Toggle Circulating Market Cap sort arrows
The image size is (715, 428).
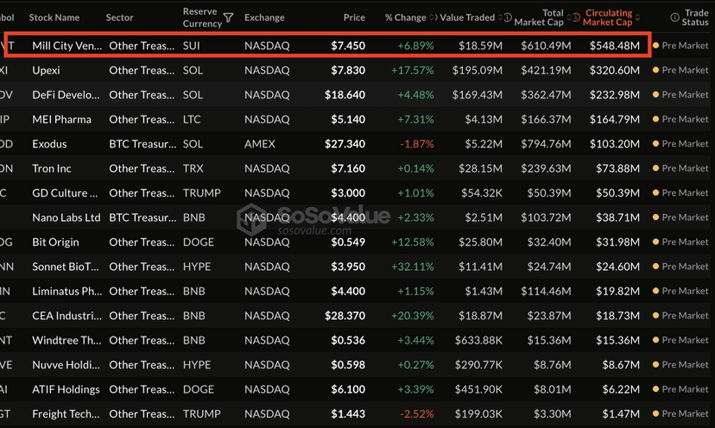coord(637,17)
